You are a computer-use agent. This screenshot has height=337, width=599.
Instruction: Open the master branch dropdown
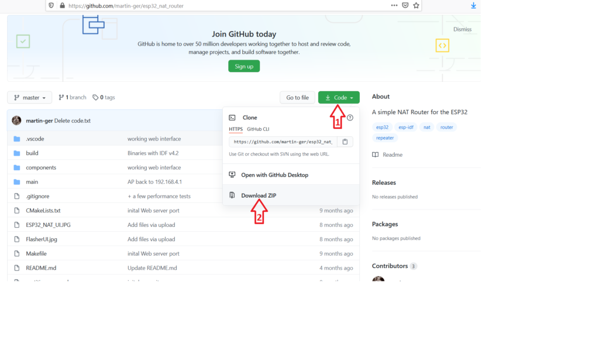(x=29, y=98)
